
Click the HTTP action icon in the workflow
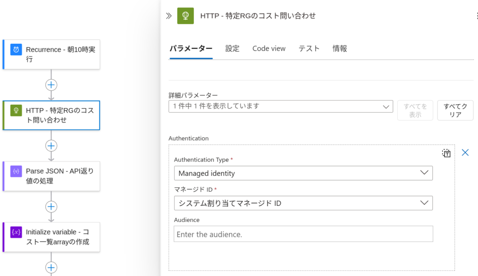16,110
